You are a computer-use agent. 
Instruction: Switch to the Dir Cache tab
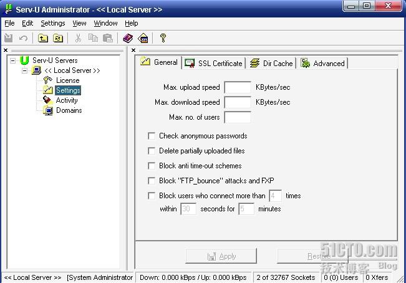pos(271,64)
